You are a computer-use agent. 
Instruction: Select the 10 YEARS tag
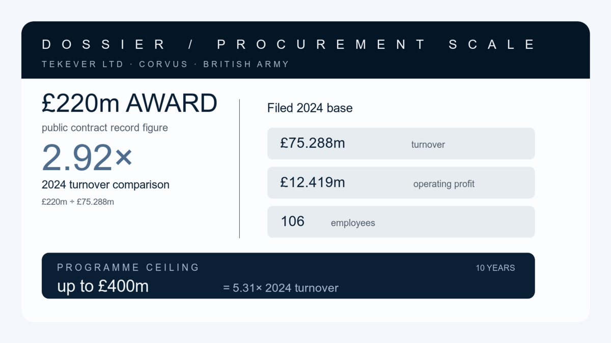tap(495, 268)
